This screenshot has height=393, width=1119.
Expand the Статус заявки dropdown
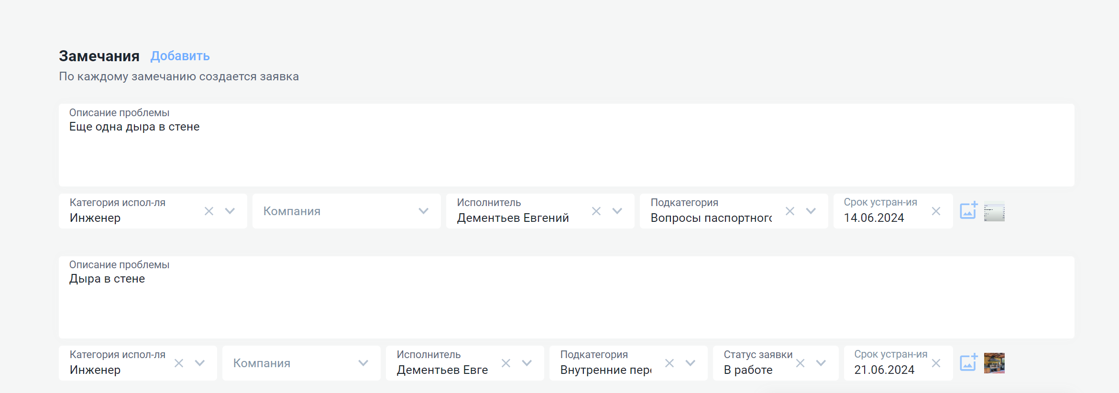click(821, 363)
